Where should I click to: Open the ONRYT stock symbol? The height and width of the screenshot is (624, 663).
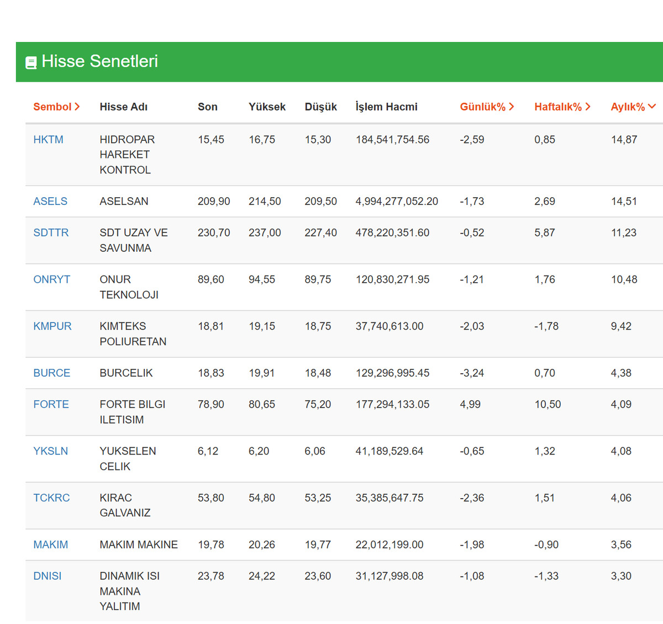click(52, 280)
